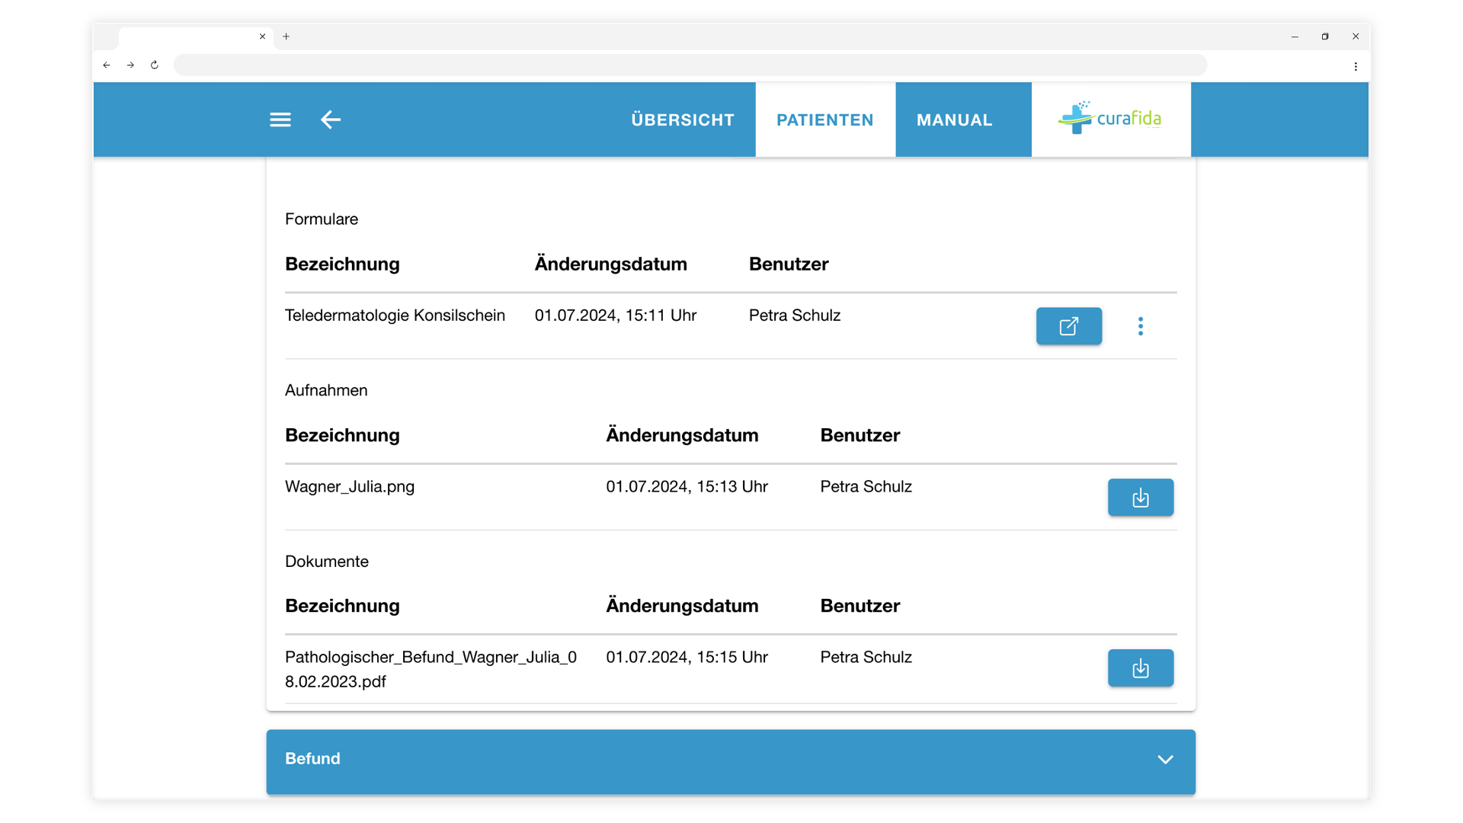Go back using the header arrow icon

click(331, 120)
